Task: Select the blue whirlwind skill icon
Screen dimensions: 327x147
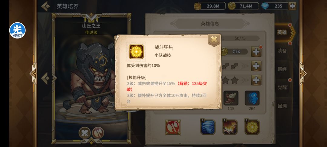Action: tap(208, 127)
